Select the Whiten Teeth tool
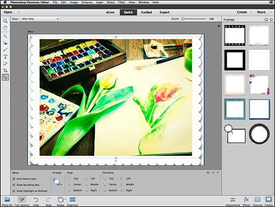Screen dimensions: 275x207 (x=5, y=50)
